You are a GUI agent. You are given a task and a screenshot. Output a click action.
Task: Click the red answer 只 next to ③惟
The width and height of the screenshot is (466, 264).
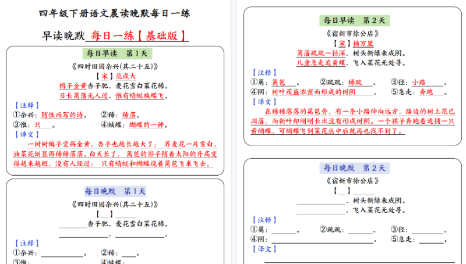[x=37, y=124]
